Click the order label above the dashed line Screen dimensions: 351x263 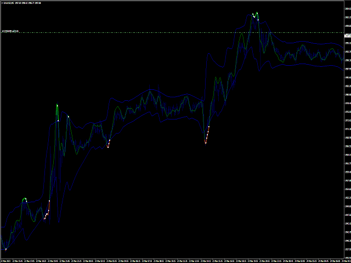click(10, 31)
